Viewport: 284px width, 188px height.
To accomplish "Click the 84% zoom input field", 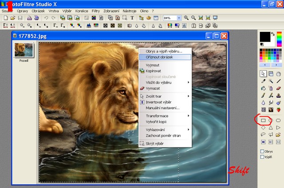I will [170, 18].
